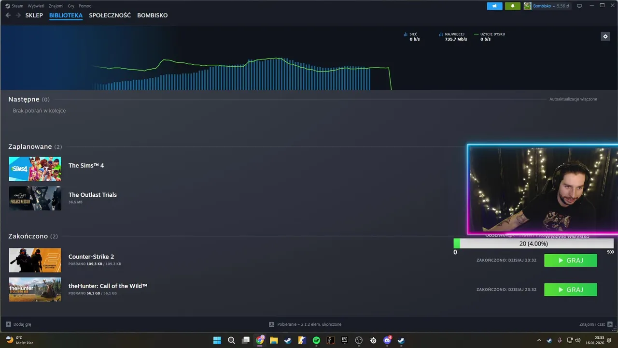Viewport: 618px width, 348px height.
Task: Open File Explorer from taskbar
Action: (x=274, y=340)
